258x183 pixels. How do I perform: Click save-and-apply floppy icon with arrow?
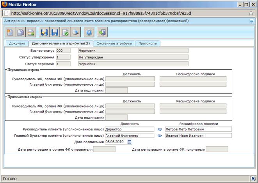pos(44,32)
